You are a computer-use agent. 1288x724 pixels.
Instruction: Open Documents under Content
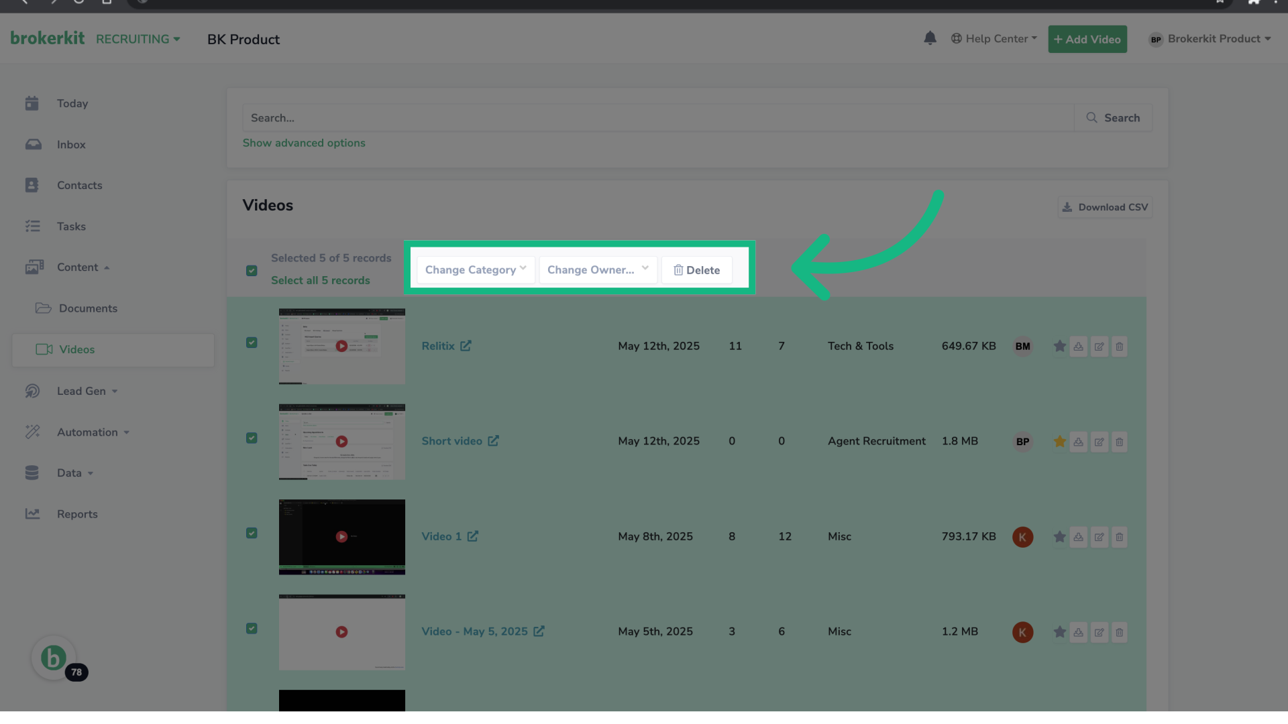[x=88, y=308]
